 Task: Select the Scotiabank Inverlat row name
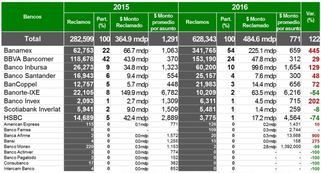coord(32,109)
